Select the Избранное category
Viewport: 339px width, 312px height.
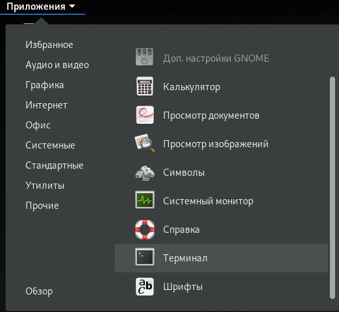(x=49, y=45)
